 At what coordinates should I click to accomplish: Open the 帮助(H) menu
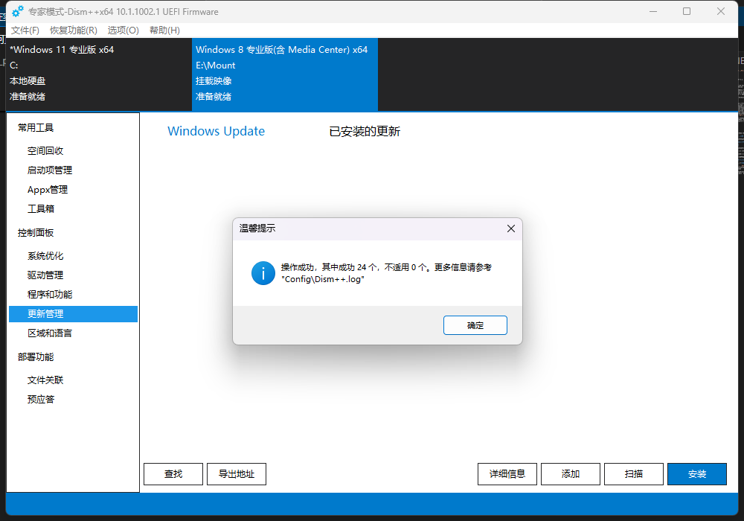click(164, 31)
